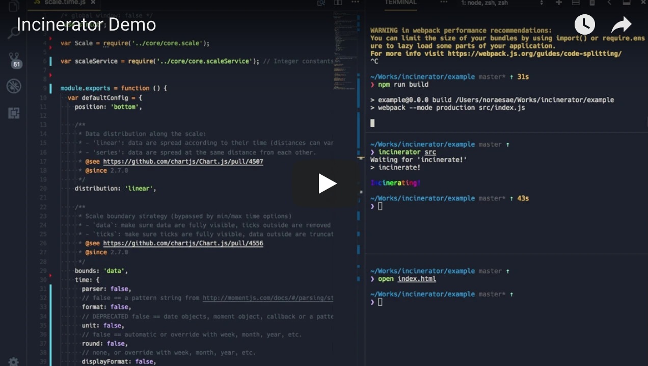Open the terminal selector '1: node, zsh, zsh'
648x366 pixels.
pyautogui.click(x=502, y=3)
